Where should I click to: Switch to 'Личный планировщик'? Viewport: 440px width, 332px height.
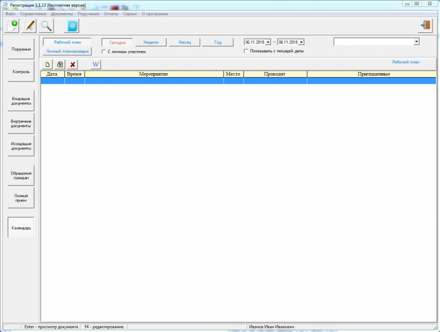(67, 52)
